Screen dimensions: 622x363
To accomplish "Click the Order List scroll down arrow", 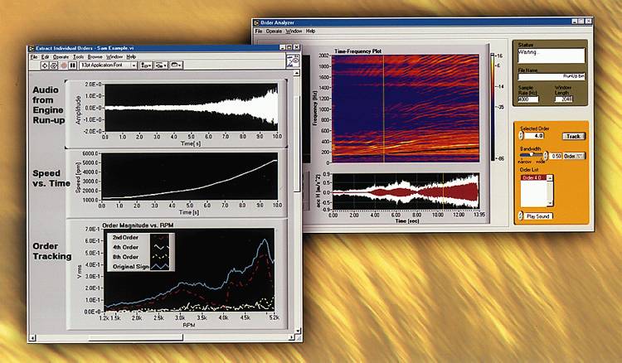I will 550,203.
